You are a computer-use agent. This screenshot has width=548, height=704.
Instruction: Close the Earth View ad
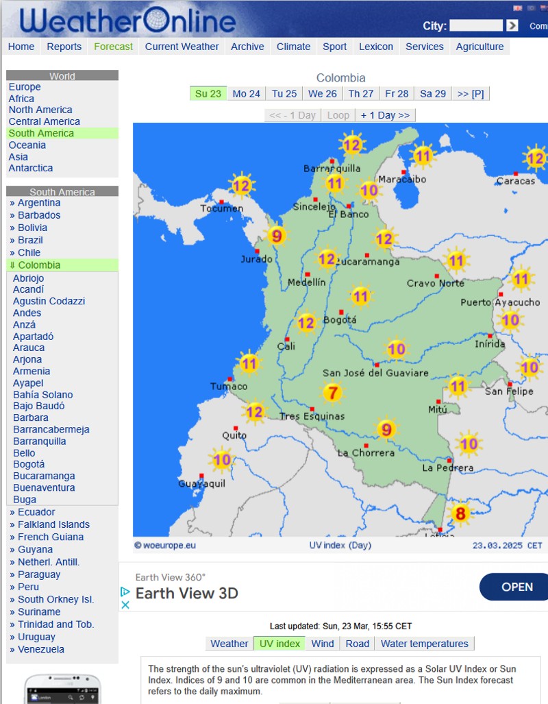[125, 605]
